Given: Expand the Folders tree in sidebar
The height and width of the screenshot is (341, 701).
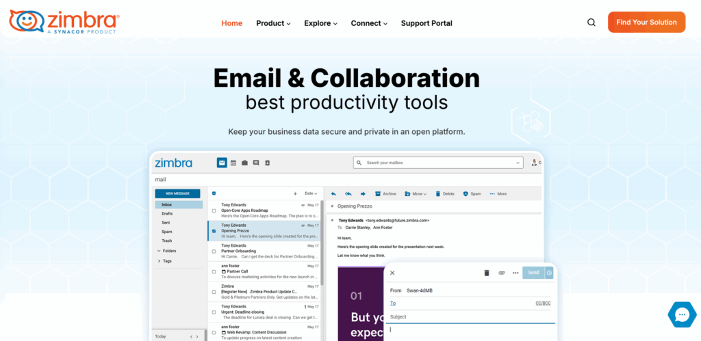Looking at the screenshot, I should (160, 251).
